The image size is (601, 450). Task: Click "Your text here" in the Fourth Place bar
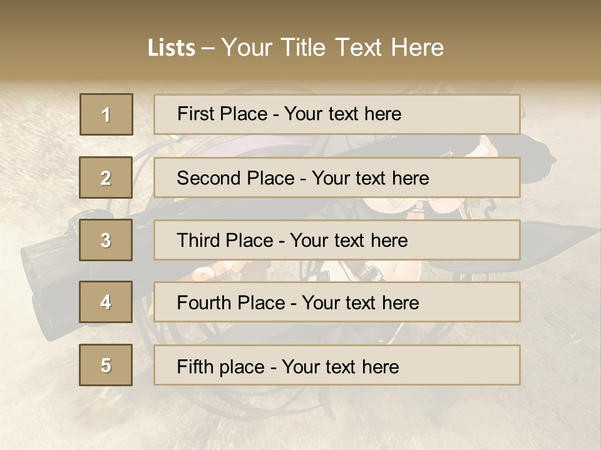point(360,303)
